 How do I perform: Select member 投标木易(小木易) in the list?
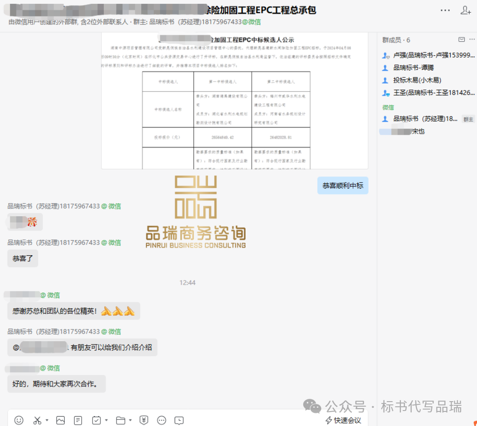coord(417,80)
